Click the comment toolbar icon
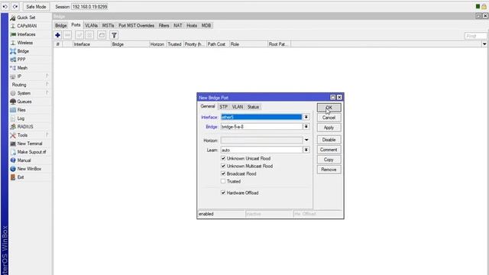This screenshot has height=275, width=489. point(102,35)
